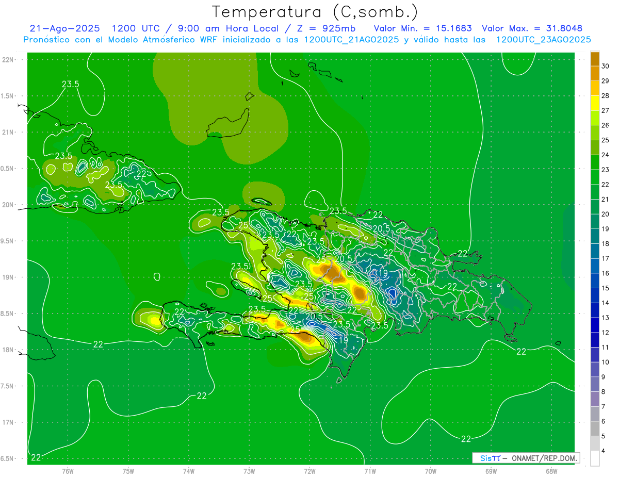The image size is (619, 478).
Task: Click the colorbar scale label '7'
Action: [604, 406]
